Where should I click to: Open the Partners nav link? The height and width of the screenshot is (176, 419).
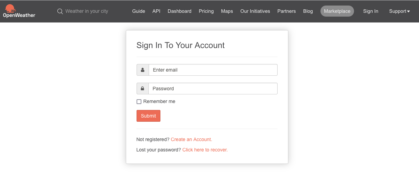[287, 11]
